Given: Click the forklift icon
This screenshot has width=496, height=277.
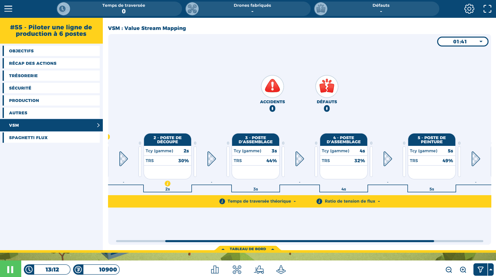Looking at the screenshot, I should pyautogui.click(x=259, y=270).
